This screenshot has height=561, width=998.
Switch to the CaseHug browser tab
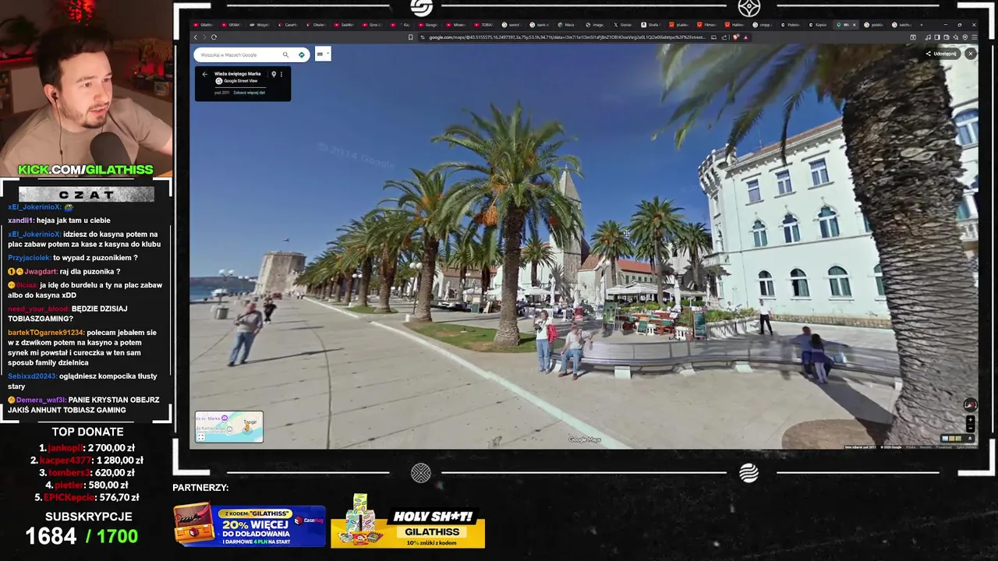pyautogui.click(x=289, y=25)
